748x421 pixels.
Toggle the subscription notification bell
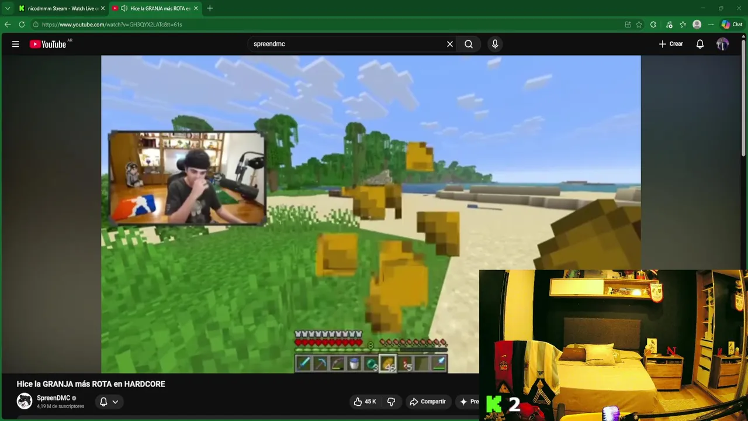[x=103, y=402]
